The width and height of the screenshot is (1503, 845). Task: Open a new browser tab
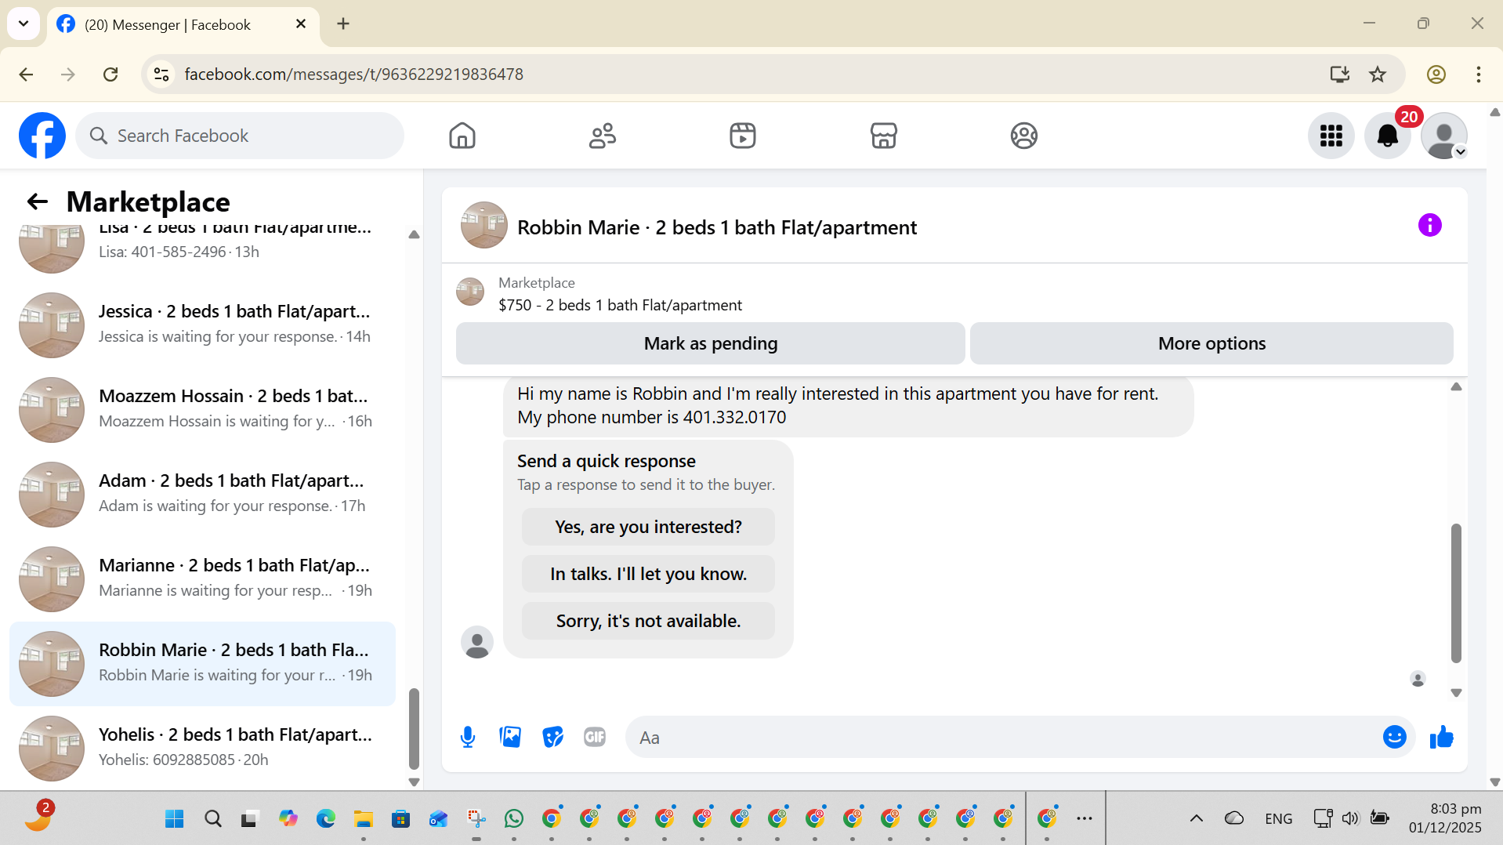[x=343, y=24]
